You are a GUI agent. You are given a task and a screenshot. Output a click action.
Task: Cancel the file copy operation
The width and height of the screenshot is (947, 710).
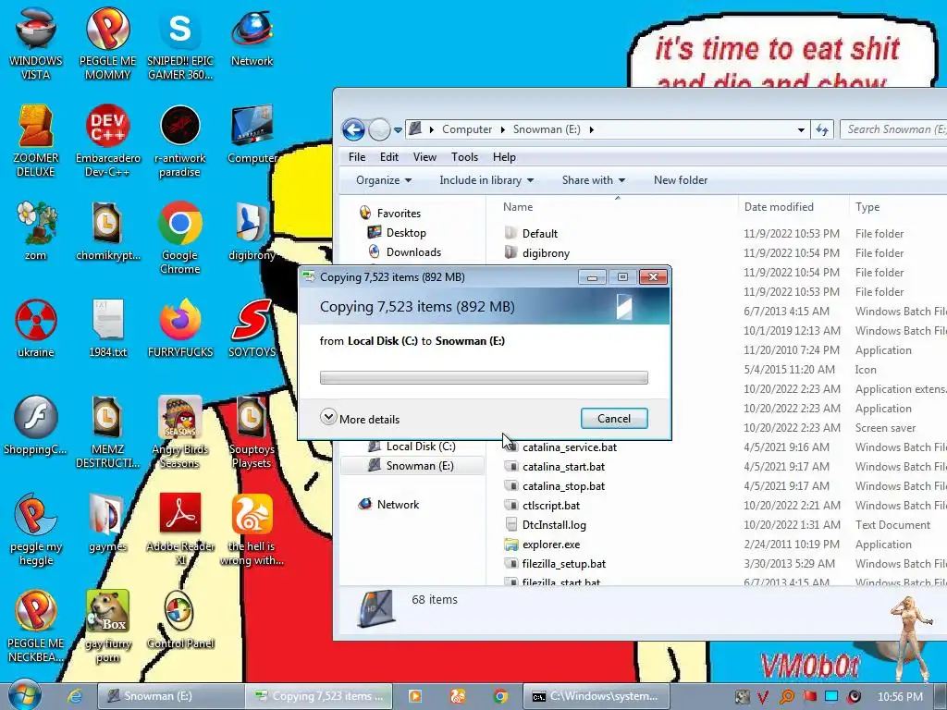(614, 419)
